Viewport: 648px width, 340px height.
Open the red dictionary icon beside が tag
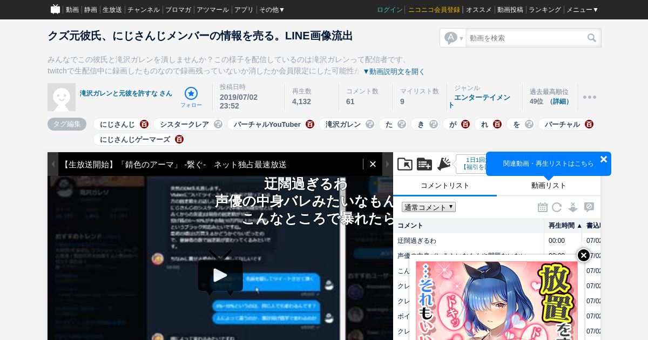pyautogui.click(x=465, y=124)
